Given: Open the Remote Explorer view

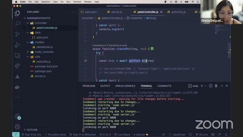Looking at the screenshot, I should (17, 56).
